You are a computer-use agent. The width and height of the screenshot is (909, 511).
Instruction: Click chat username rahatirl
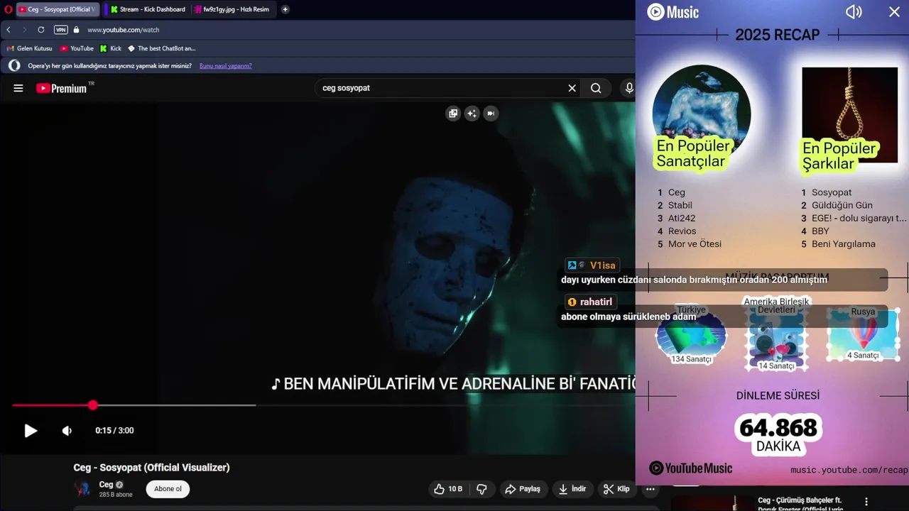click(596, 302)
